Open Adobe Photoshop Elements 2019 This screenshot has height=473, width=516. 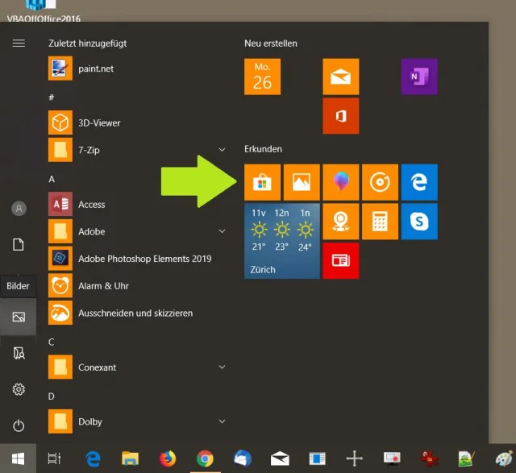(x=144, y=259)
